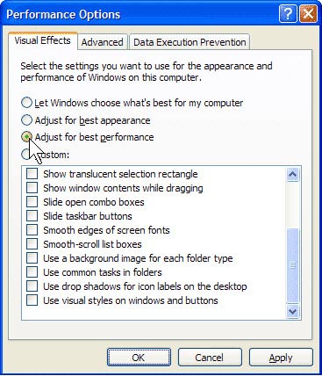322x376 pixels.
Task: Click the scroll up arrow in effects list
Action: coord(293,175)
